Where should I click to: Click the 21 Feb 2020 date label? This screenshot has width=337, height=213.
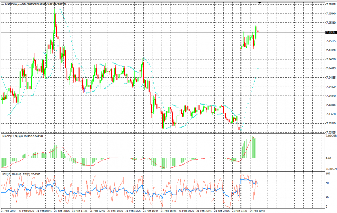pyautogui.click(x=8, y=210)
